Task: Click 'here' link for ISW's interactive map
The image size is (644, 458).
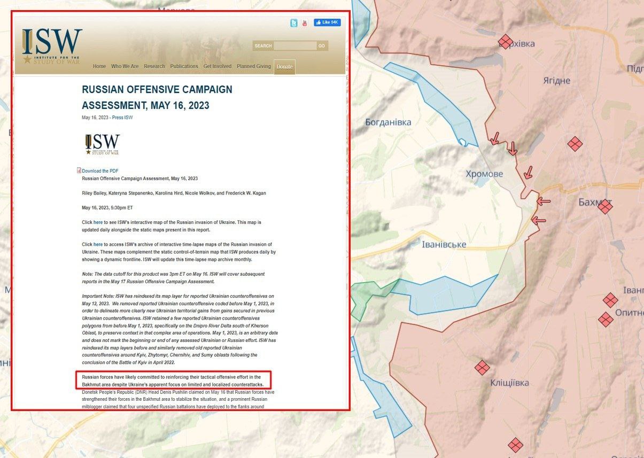Action: tap(98, 222)
